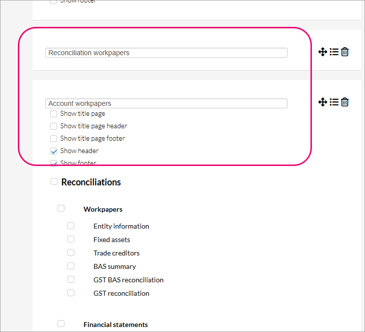Screen dimensions: 365x332
Task: Enable Show title page checkbox
Action: coord(54,114)
